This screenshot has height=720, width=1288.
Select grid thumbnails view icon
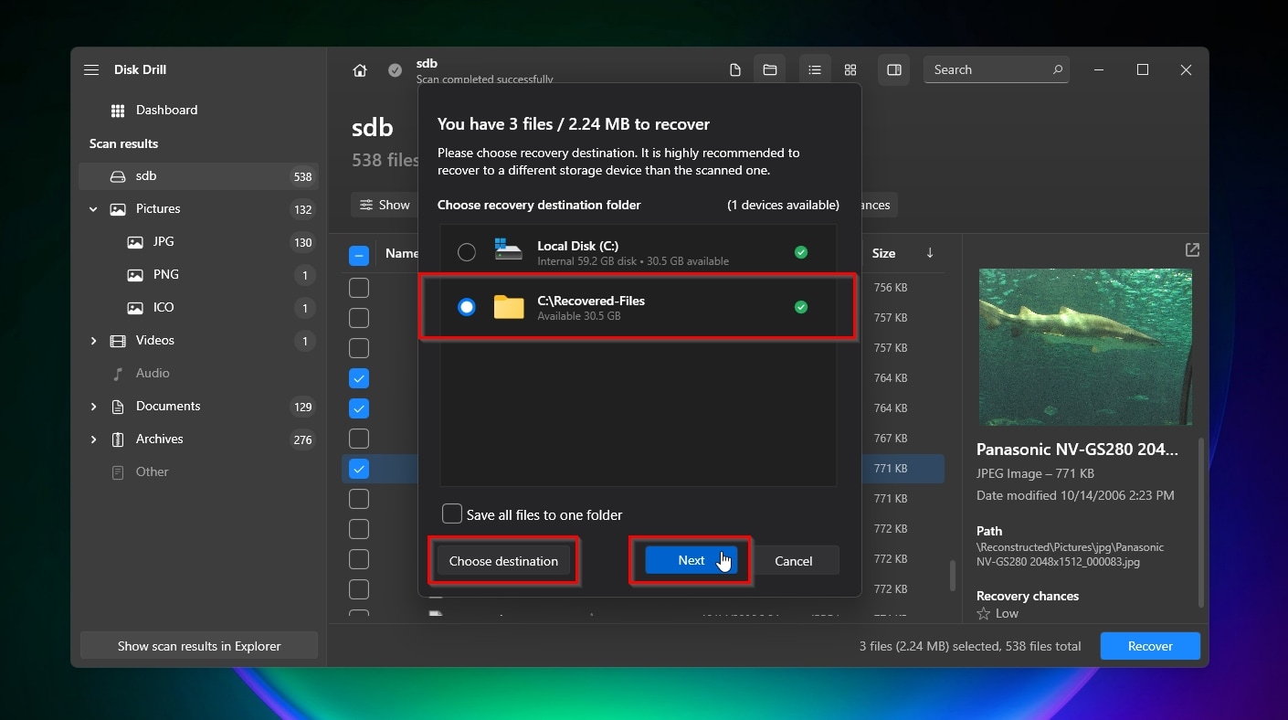[x=850, y=70]
